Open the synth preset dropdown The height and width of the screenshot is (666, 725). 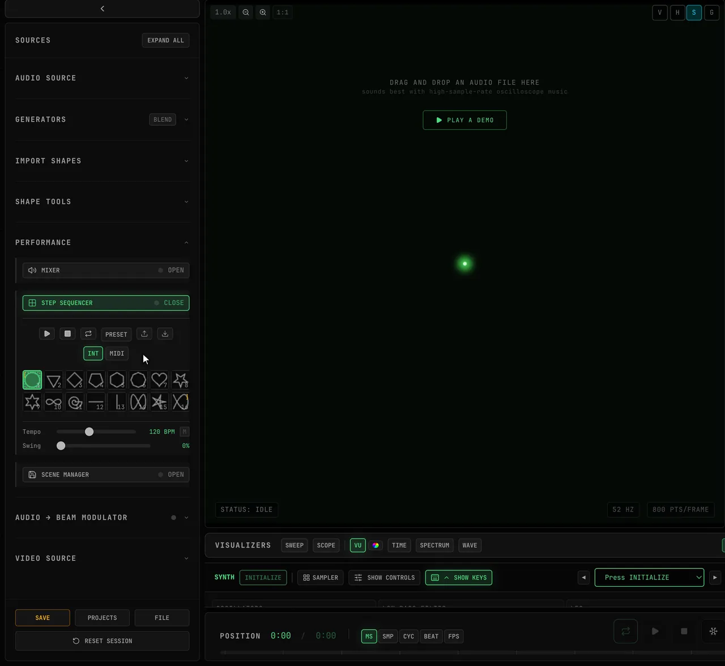[x=649, y=578]
